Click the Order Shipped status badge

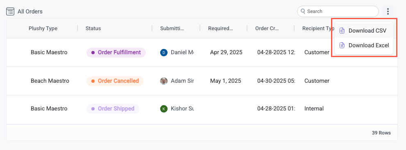click(x=113, y=108)
